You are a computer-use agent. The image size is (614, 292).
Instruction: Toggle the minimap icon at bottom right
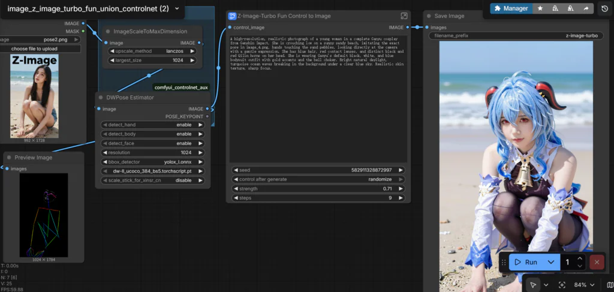coord(610,285)
